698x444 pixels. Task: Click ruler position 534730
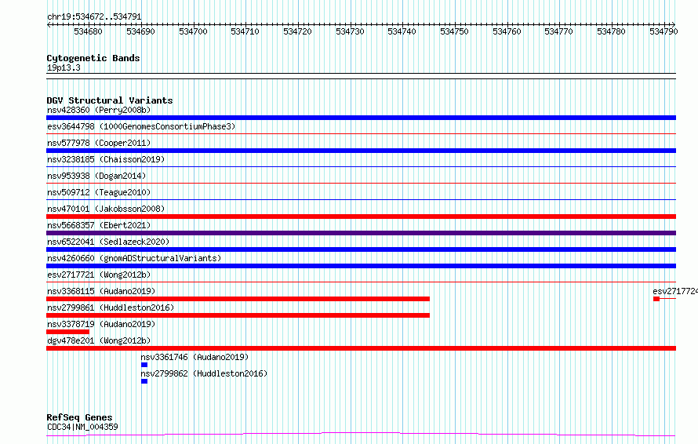350,31
